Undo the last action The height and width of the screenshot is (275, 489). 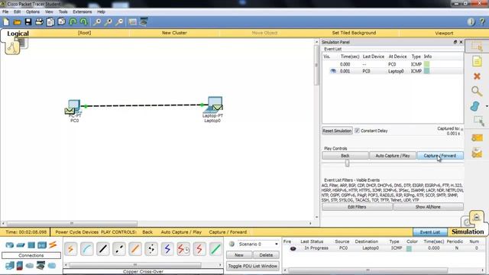(x=73, y=22)
